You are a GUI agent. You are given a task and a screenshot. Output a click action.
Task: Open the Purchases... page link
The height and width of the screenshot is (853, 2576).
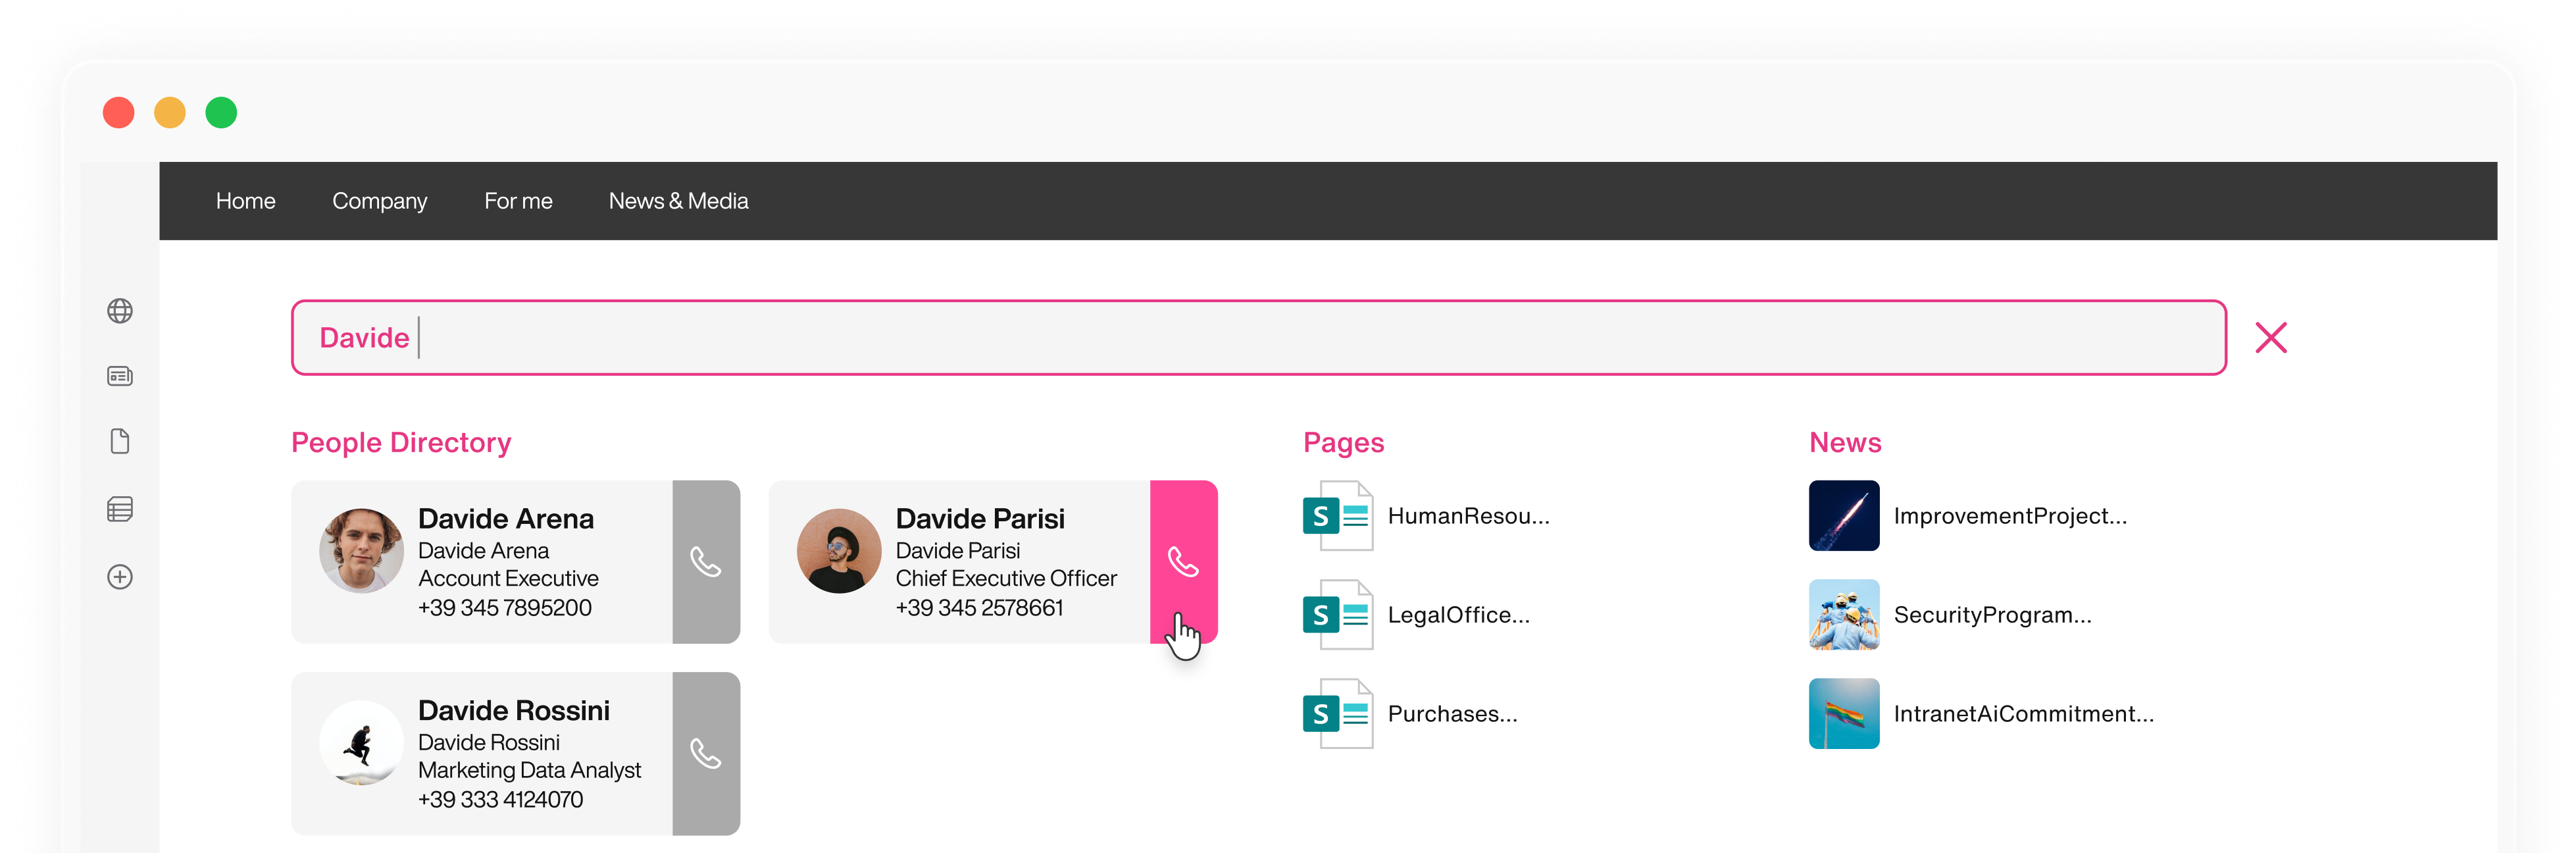[x=1452, y=714]
